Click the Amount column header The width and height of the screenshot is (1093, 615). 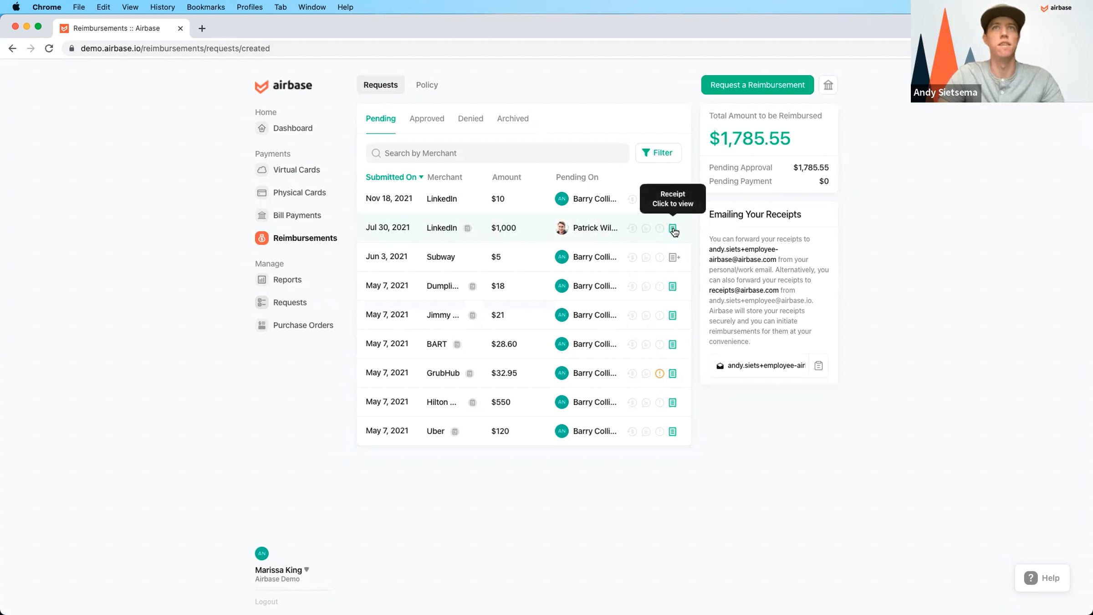pyautogui.click(x=506, y=177)
